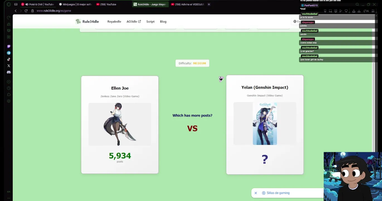Click the address bar URL field

tap(54, 11)
